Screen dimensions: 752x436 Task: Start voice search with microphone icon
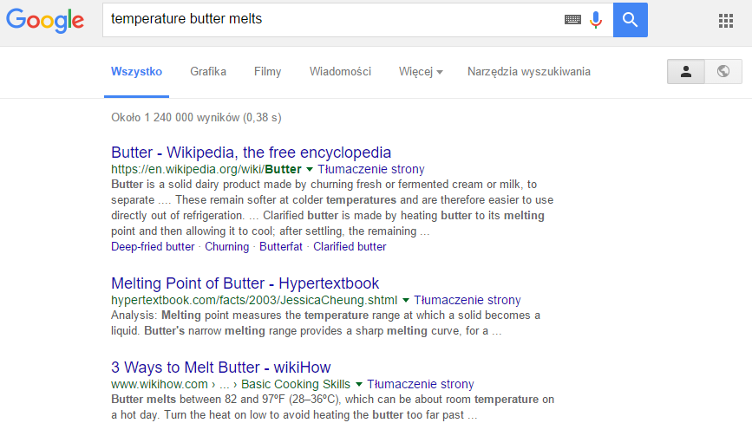tap(596, 19)
